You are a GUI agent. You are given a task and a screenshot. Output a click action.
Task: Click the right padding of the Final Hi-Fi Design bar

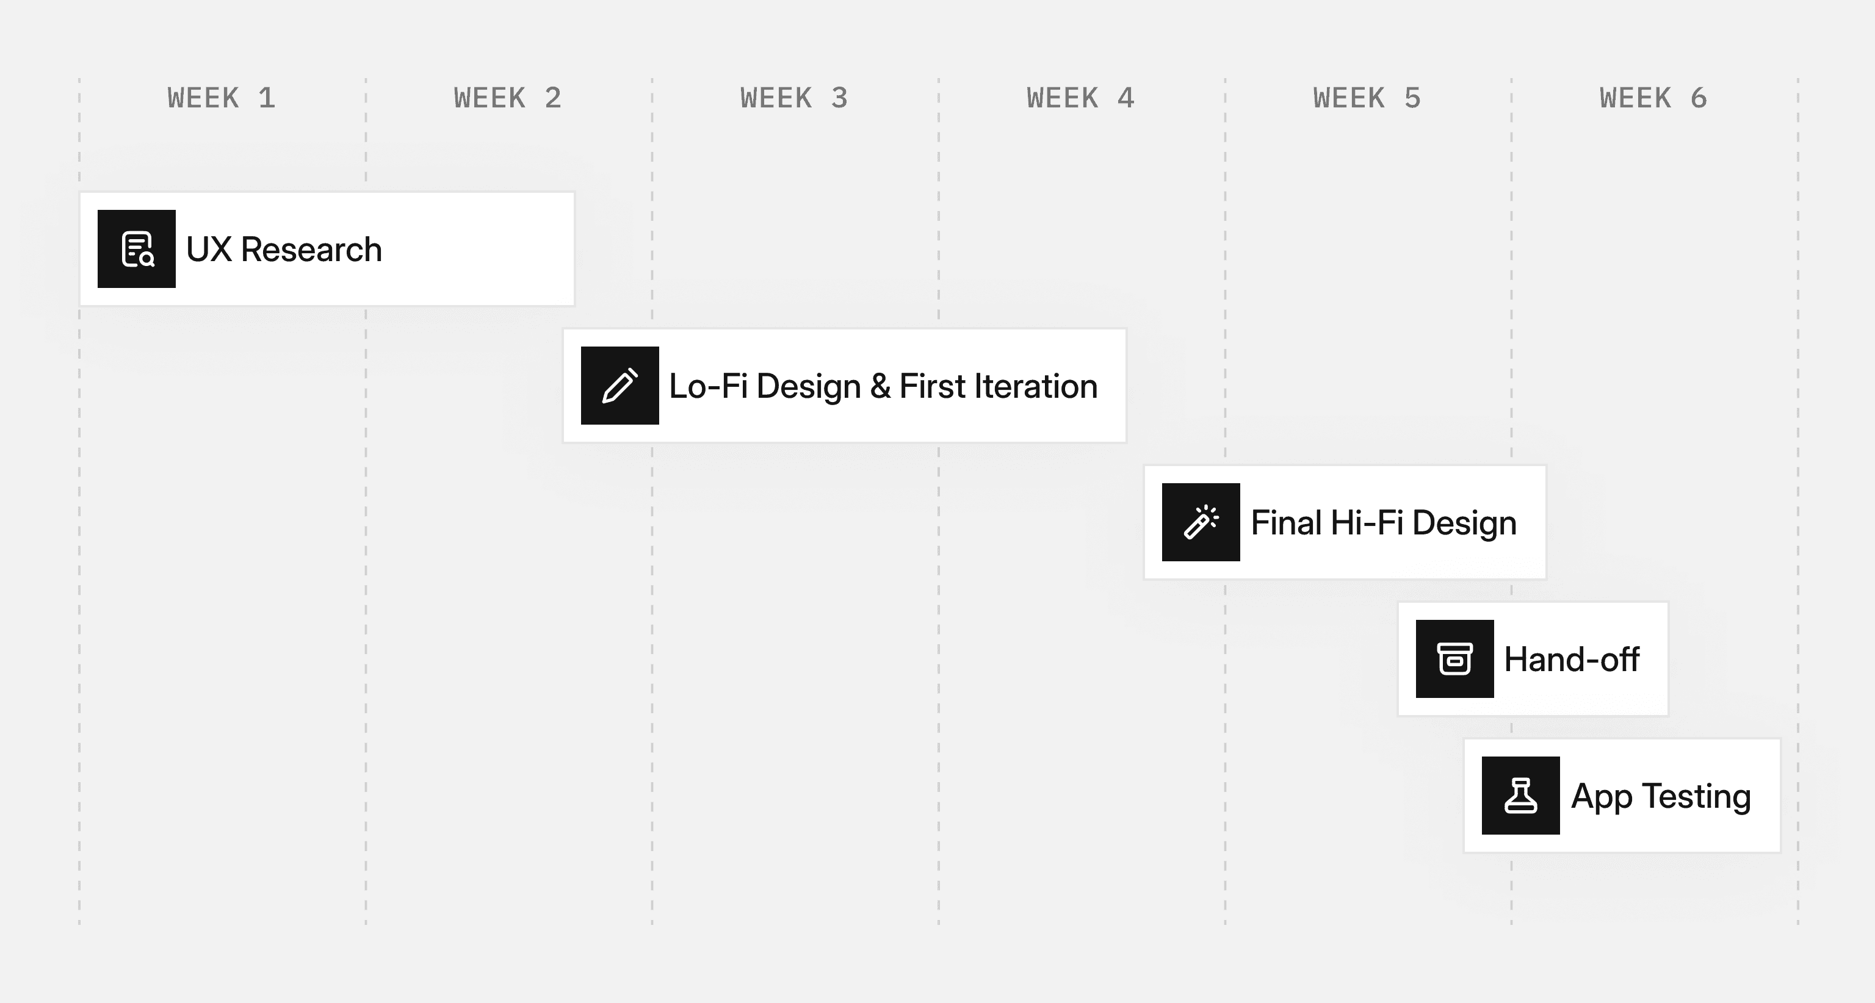(1531, 522)
